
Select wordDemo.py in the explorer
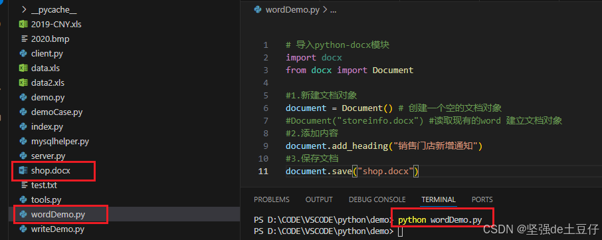(x=58, y=214)
